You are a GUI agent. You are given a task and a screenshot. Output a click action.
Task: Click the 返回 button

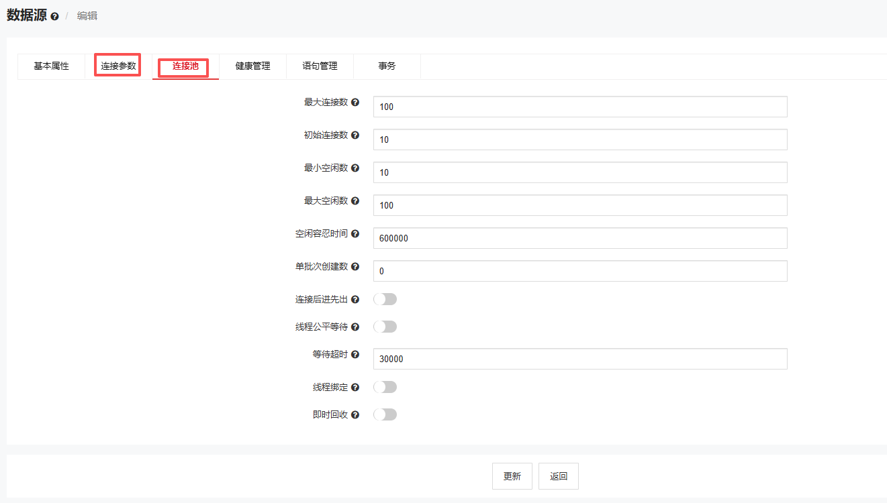tap(559, 476)
